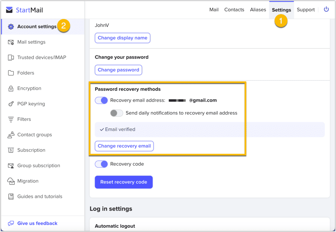Click the Encryption padlock icon

pos(11,88)
